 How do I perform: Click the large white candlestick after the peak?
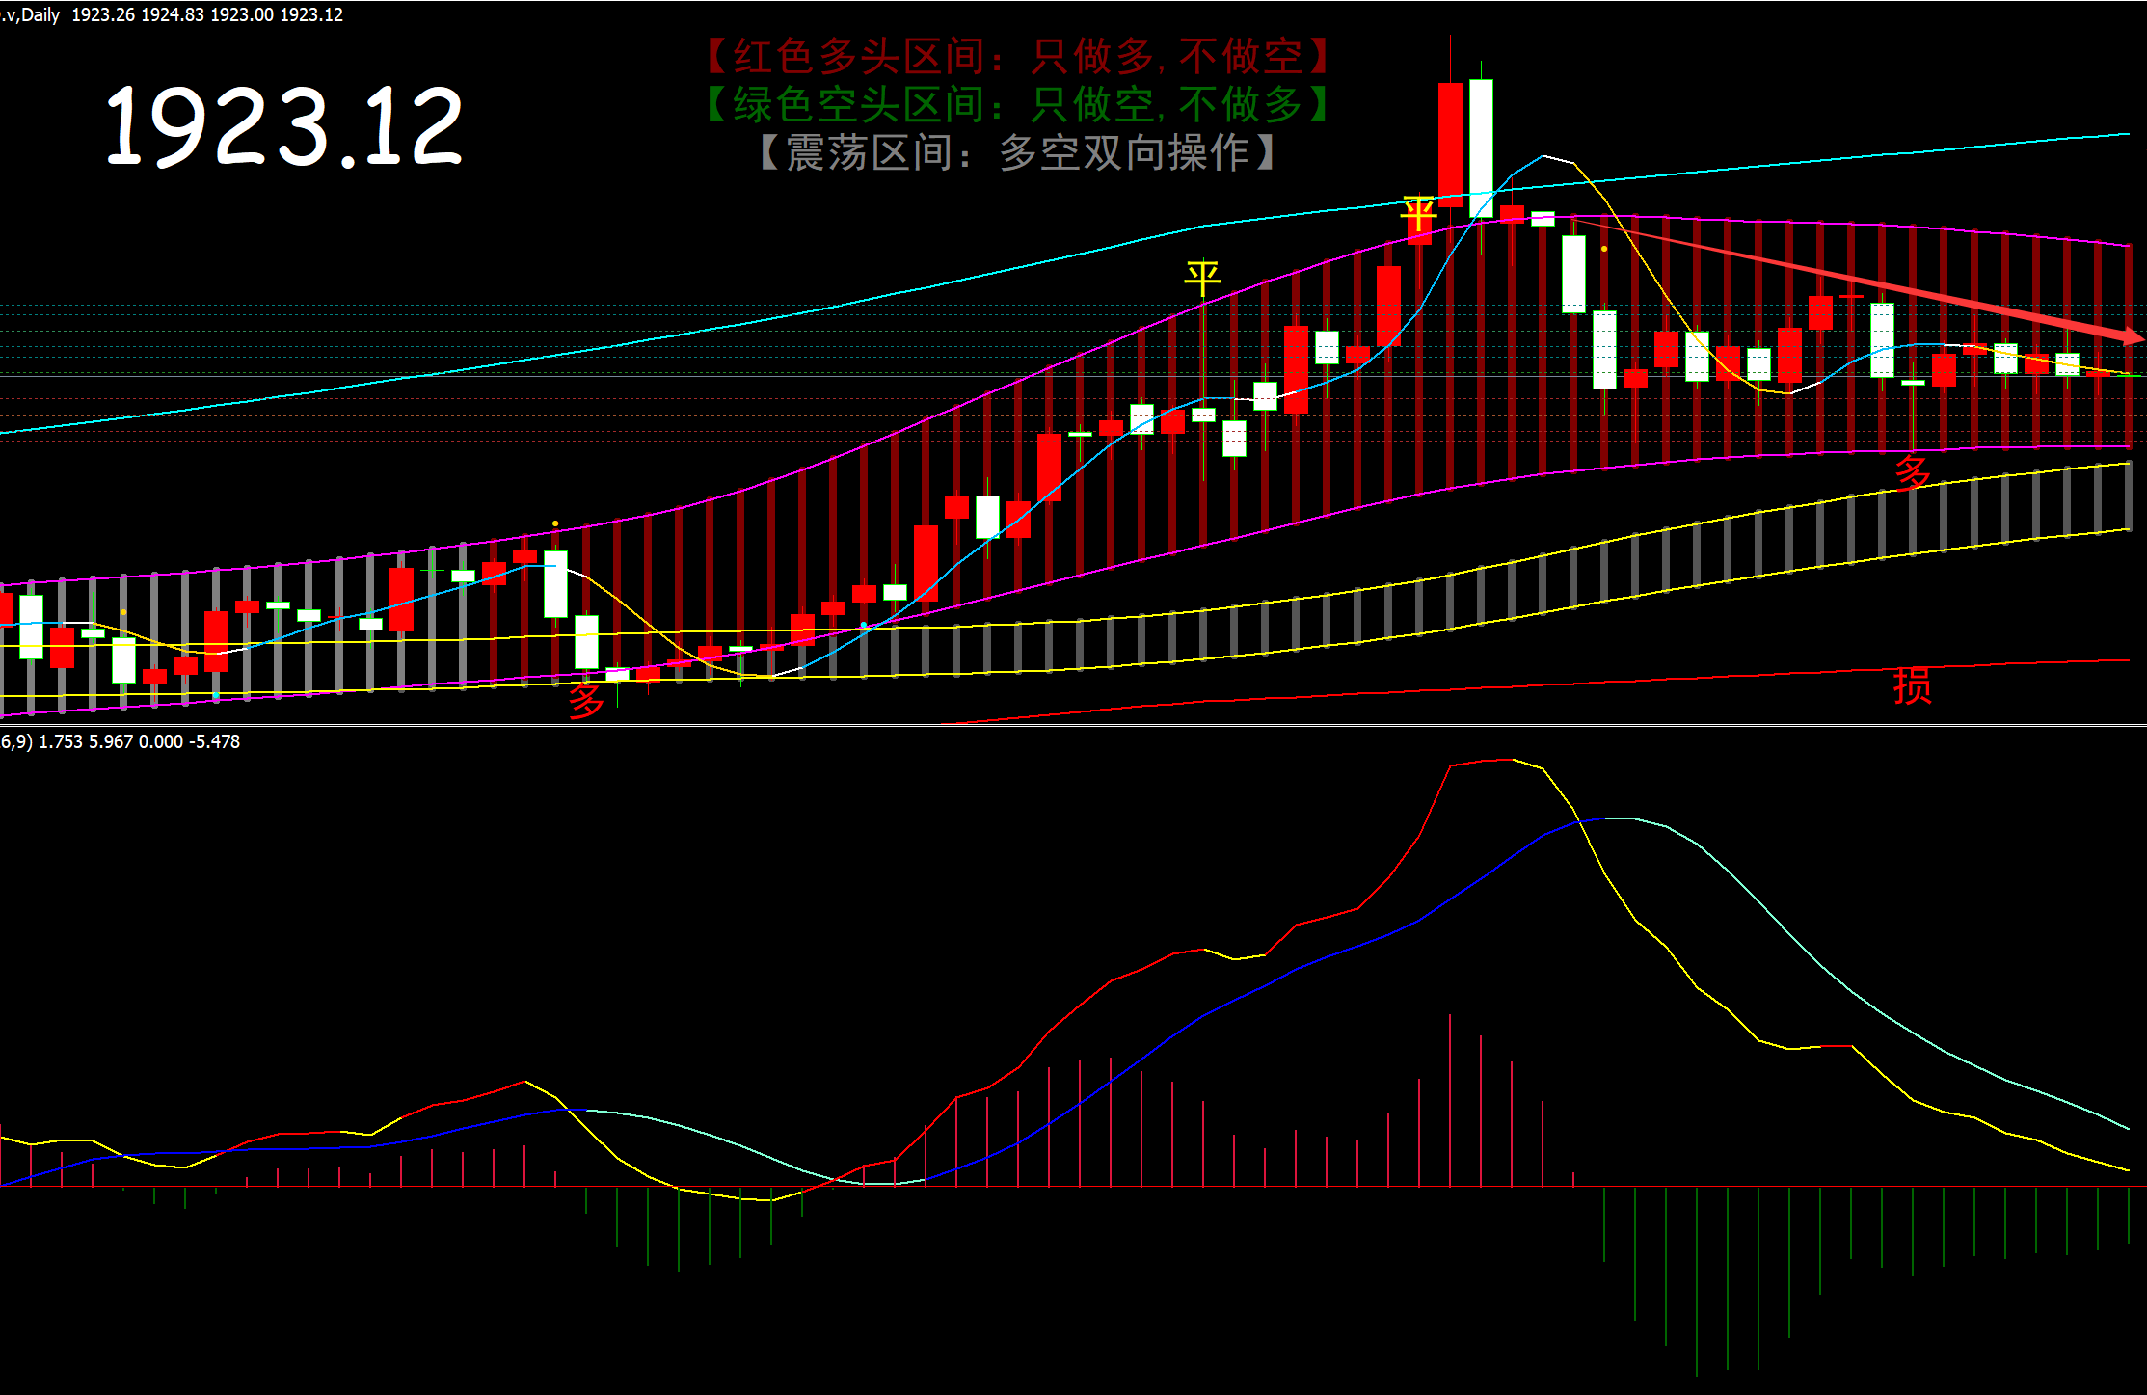point(1481,148)
